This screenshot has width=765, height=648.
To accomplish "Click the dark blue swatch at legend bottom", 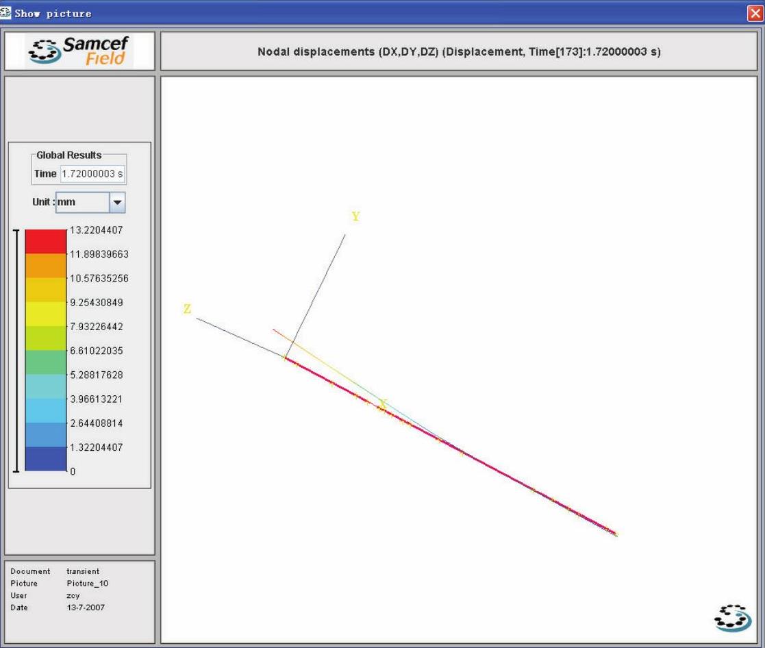I will (45, 459).
